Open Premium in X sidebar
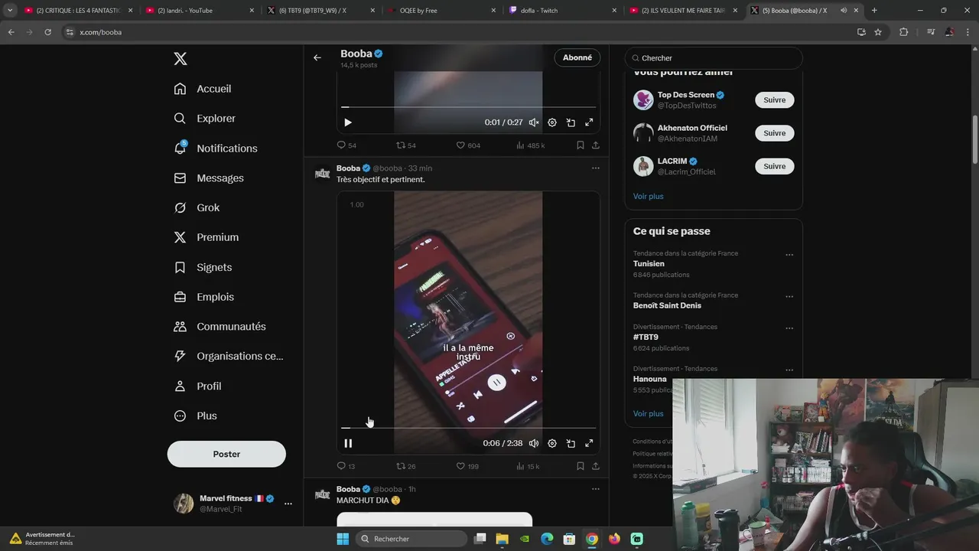The image size is (979, 551). 207,237
